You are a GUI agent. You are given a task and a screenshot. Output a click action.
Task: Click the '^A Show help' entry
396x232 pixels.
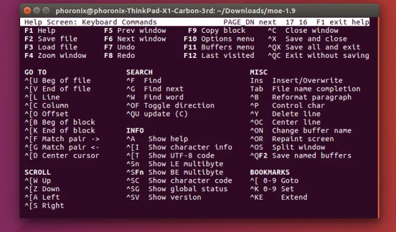pos(157,139)
